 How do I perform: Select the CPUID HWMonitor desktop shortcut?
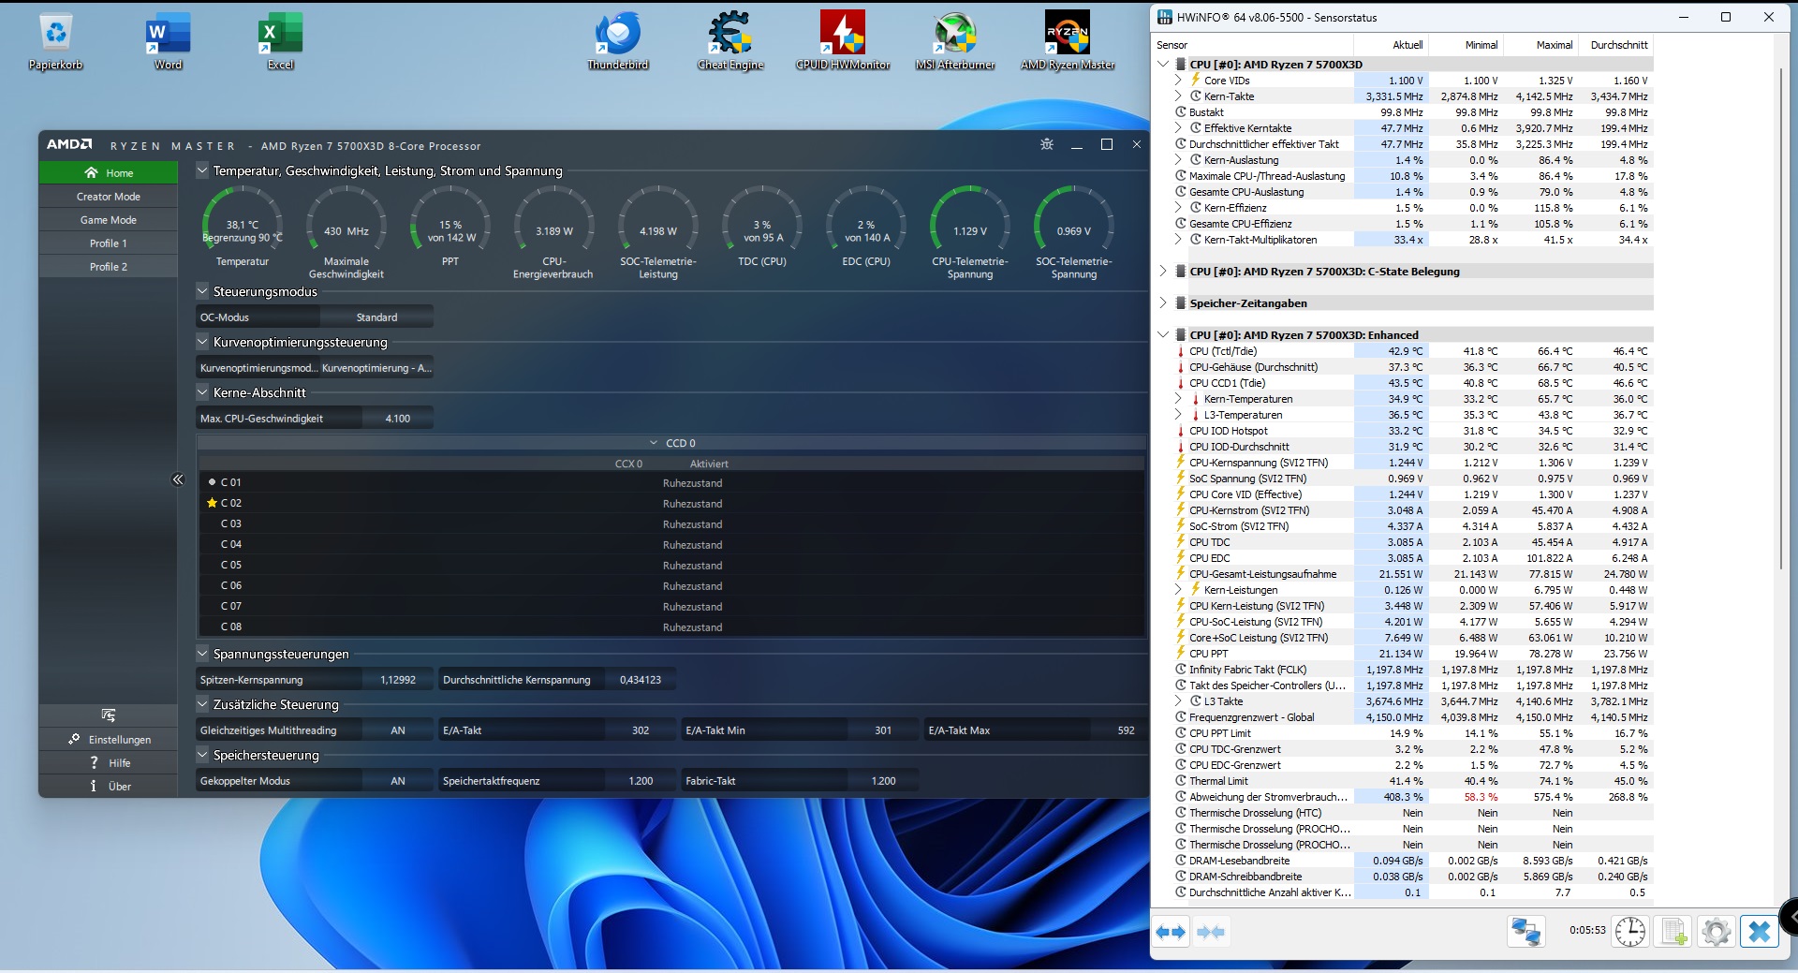point(843,41)
